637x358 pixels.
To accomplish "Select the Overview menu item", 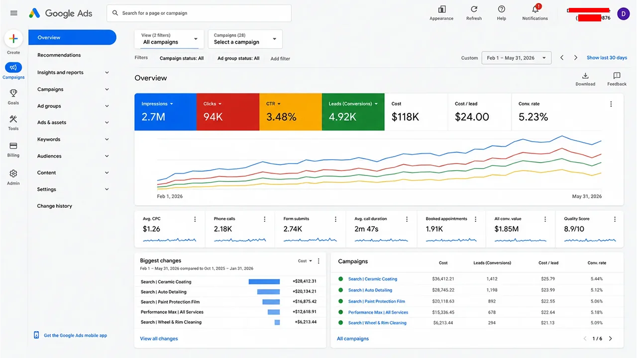I will [x=72, y=37].
